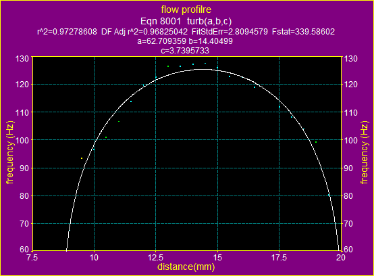374x276 pixels.
Task: Select the green data point near 13 mm
Action: click(168, 66)
